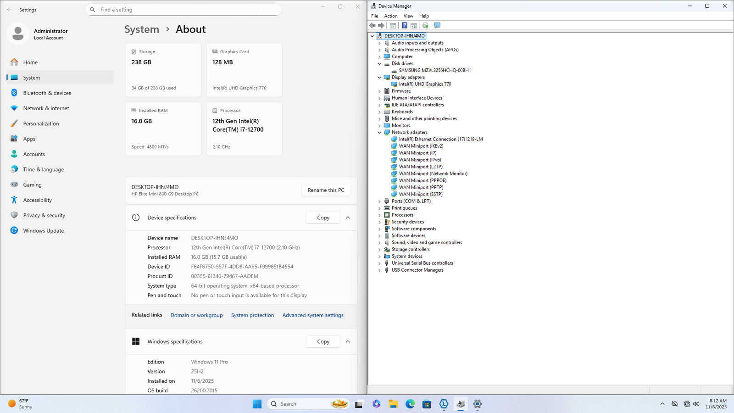Open the View menu in Device Manager
The height and width of the screenshot is (413, 734).
(408, 16)
